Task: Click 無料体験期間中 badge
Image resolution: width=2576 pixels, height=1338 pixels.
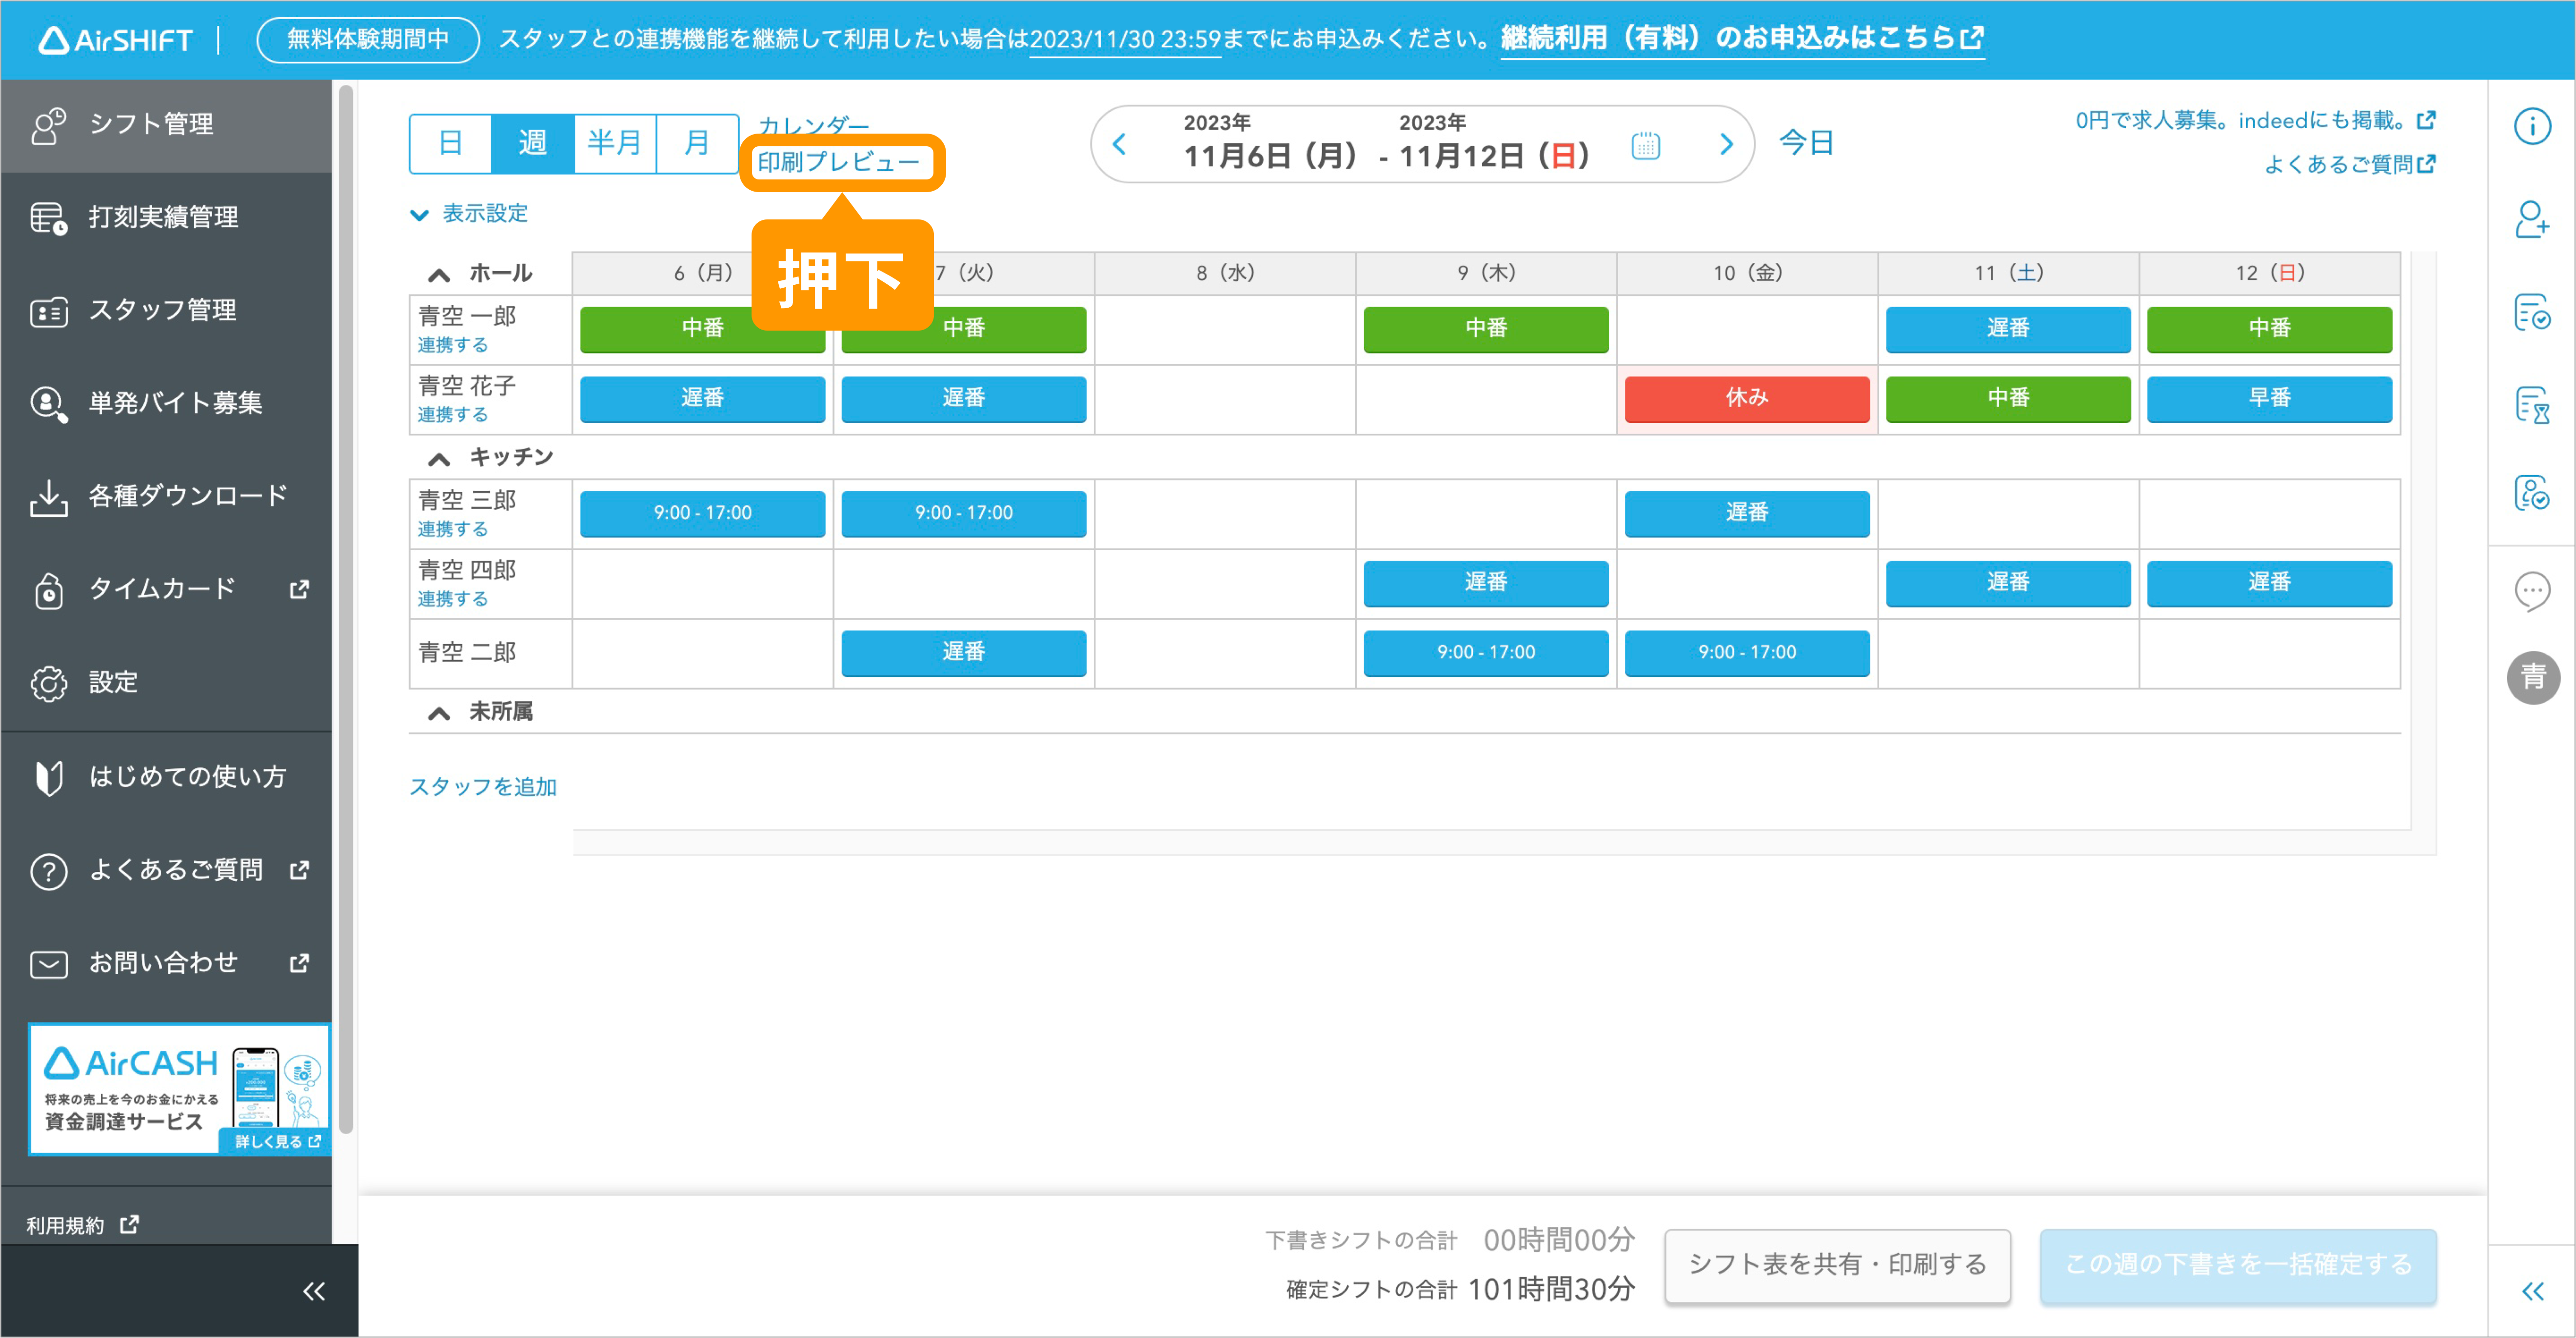Action: click(367, 39)
